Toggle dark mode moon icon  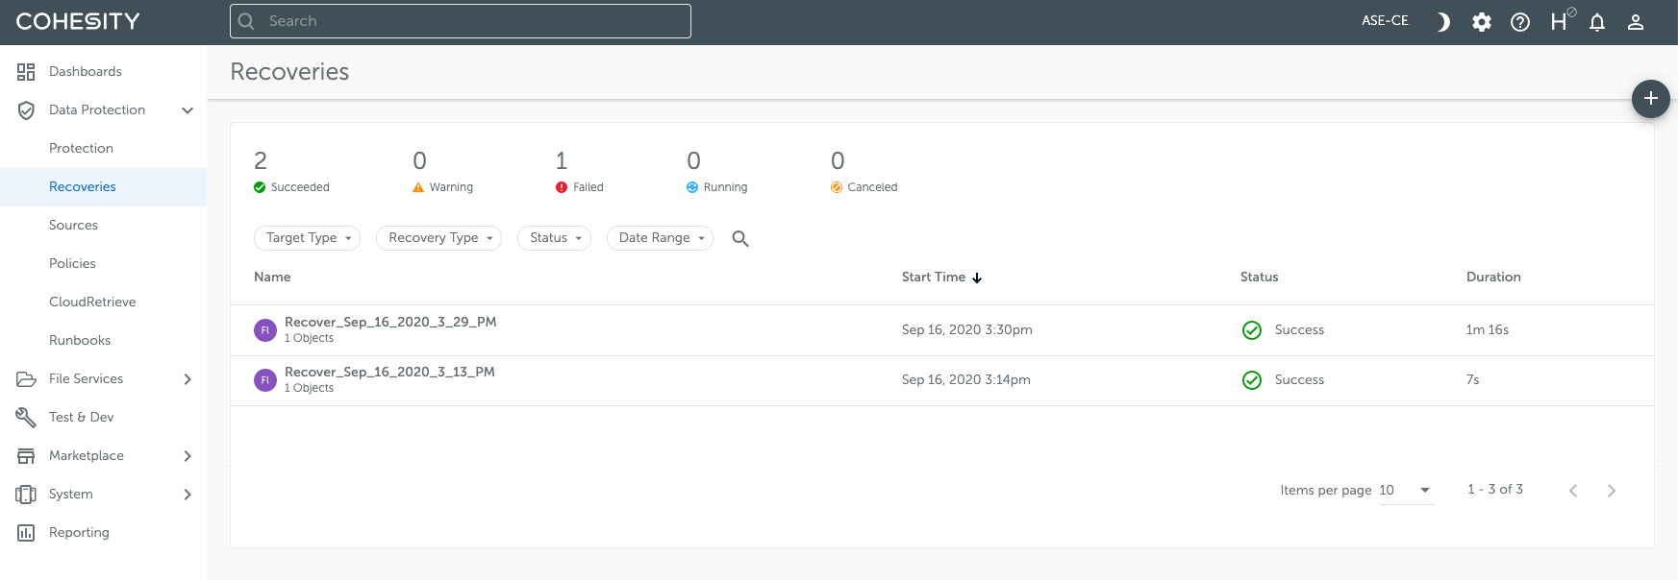pyautogui.click(x=1442, y=22)
